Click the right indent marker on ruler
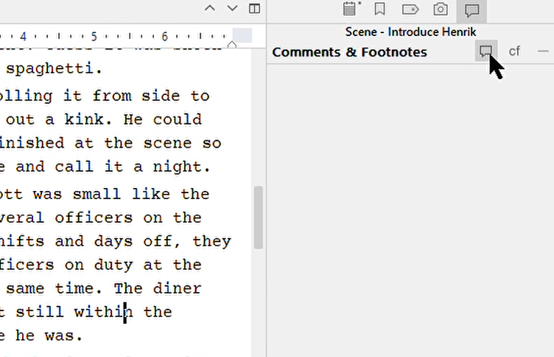 [232, 44]
